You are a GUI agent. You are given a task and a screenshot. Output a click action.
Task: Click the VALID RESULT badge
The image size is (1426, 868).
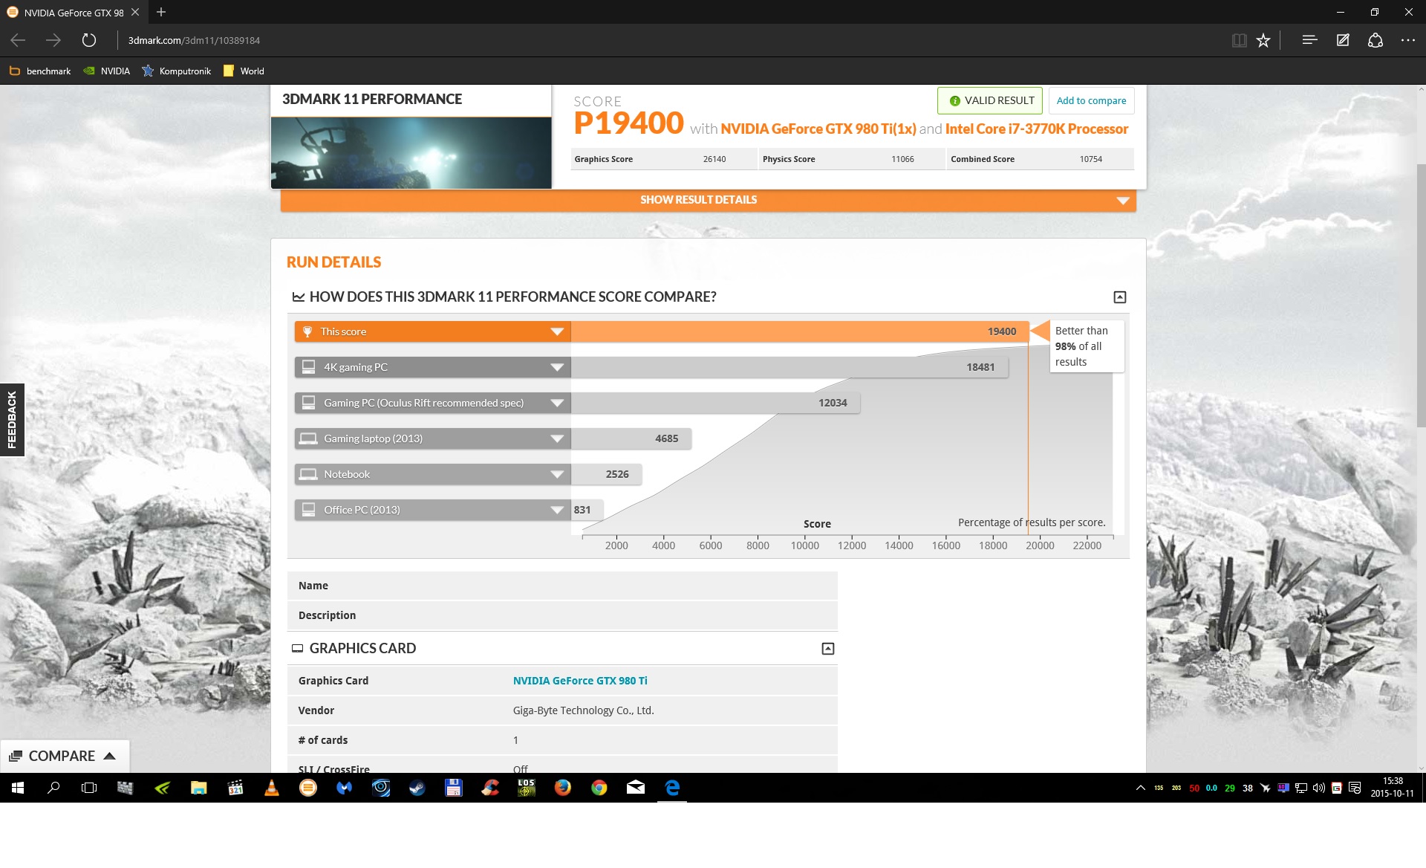(x=990, y=100)
